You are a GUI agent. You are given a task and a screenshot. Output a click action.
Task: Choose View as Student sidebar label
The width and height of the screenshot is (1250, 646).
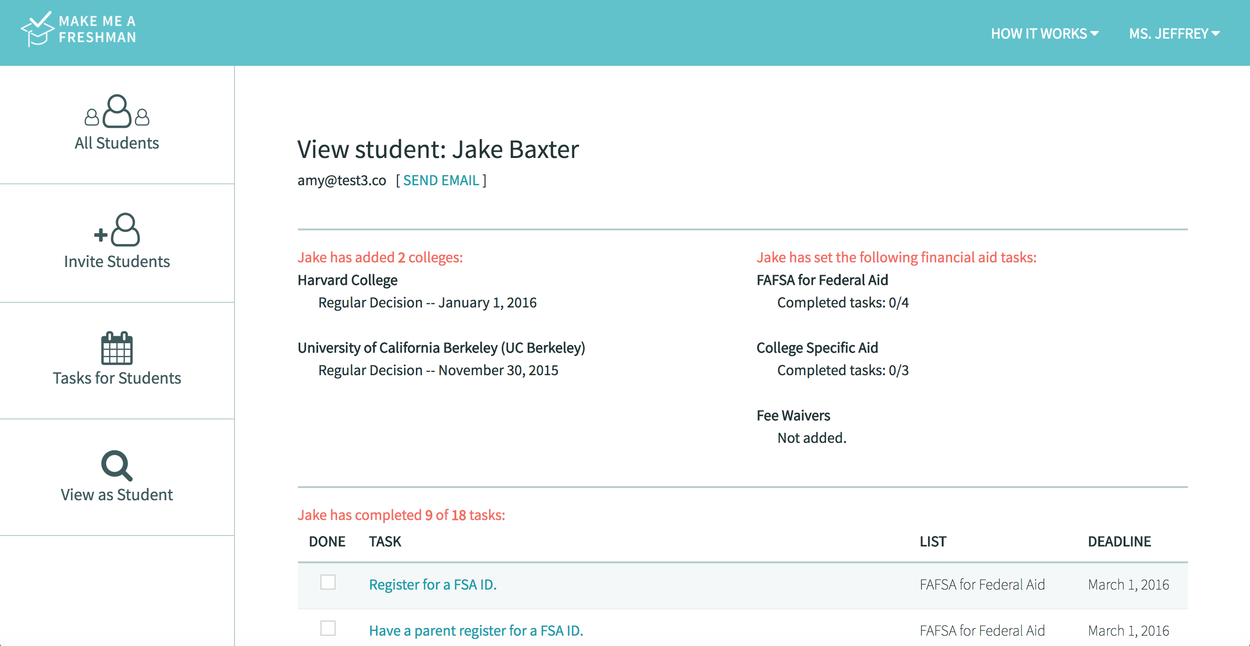tap(117, 495)
